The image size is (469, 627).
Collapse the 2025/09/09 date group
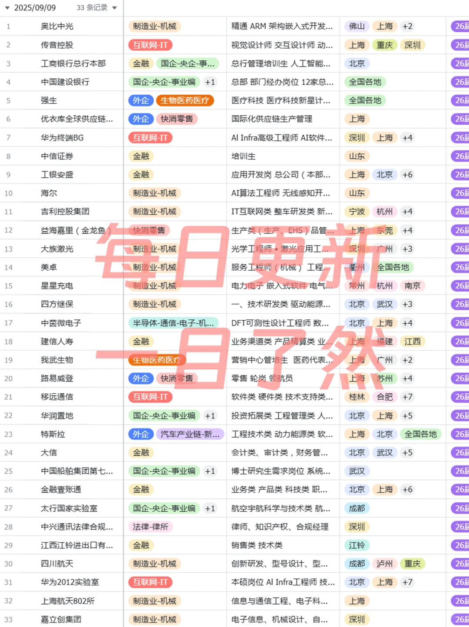pos(7,8)
